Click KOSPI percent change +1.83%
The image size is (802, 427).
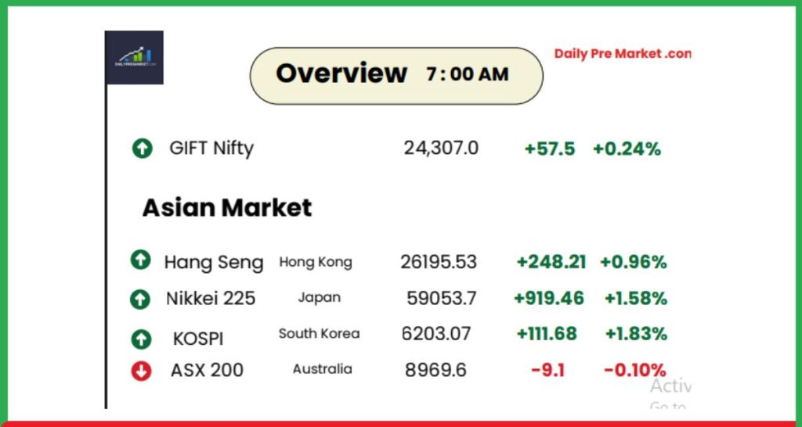(635, 334)
